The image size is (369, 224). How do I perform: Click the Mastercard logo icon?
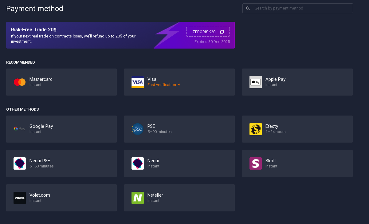pos(20,82)
